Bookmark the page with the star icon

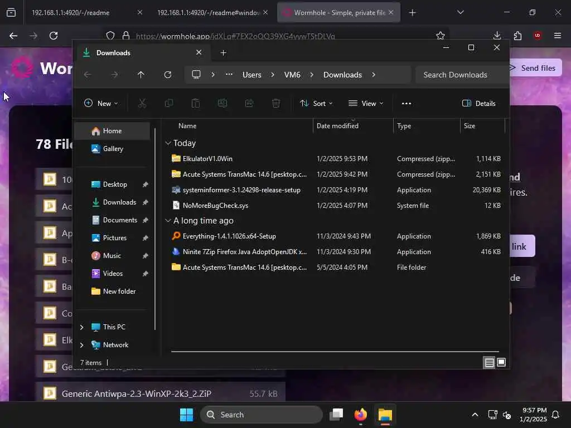pos(441,36)
